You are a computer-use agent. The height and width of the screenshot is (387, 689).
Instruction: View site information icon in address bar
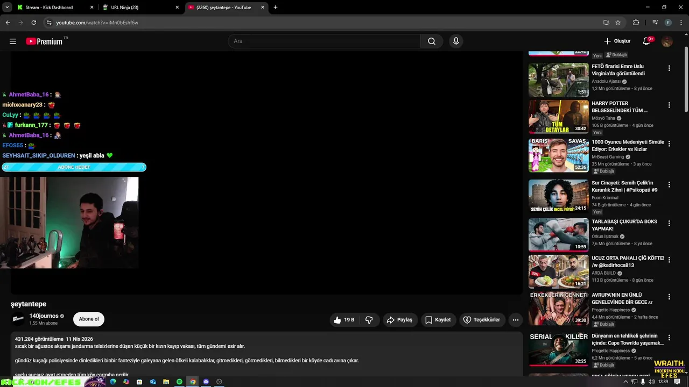48,23
